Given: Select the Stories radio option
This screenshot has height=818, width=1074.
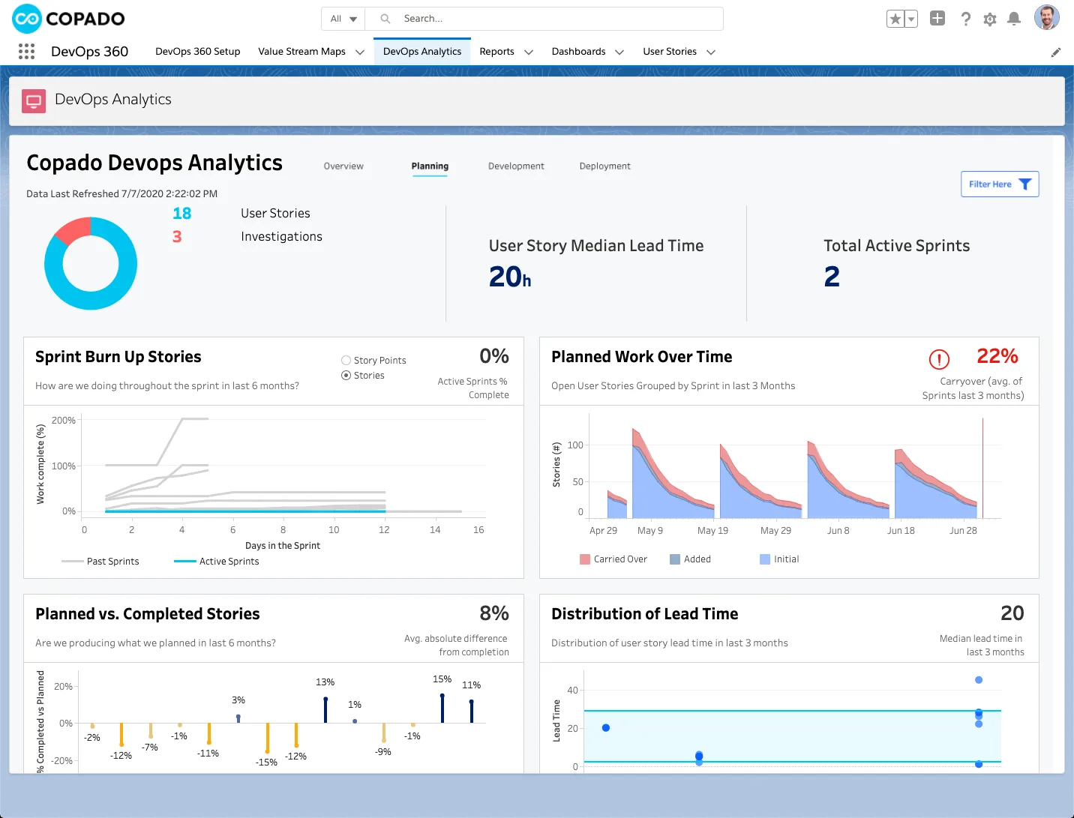Looking at the screenshot, I should click(346, 376).
